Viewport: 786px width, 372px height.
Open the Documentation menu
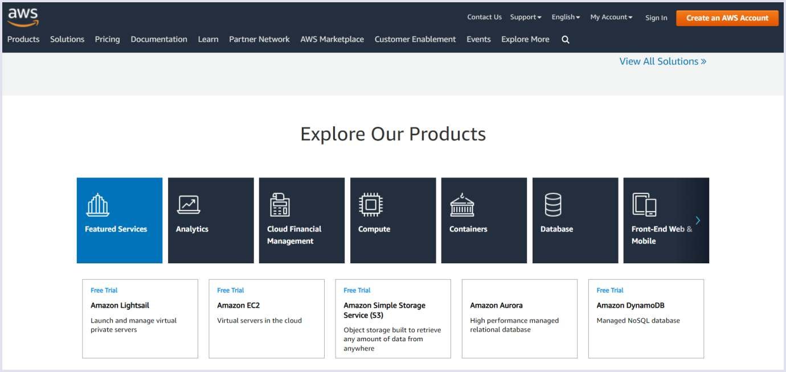(x=159, y=39)
